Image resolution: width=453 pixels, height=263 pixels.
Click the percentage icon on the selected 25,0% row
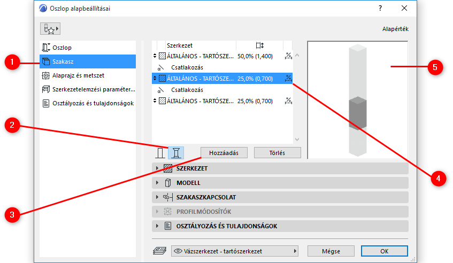[289, 78]
